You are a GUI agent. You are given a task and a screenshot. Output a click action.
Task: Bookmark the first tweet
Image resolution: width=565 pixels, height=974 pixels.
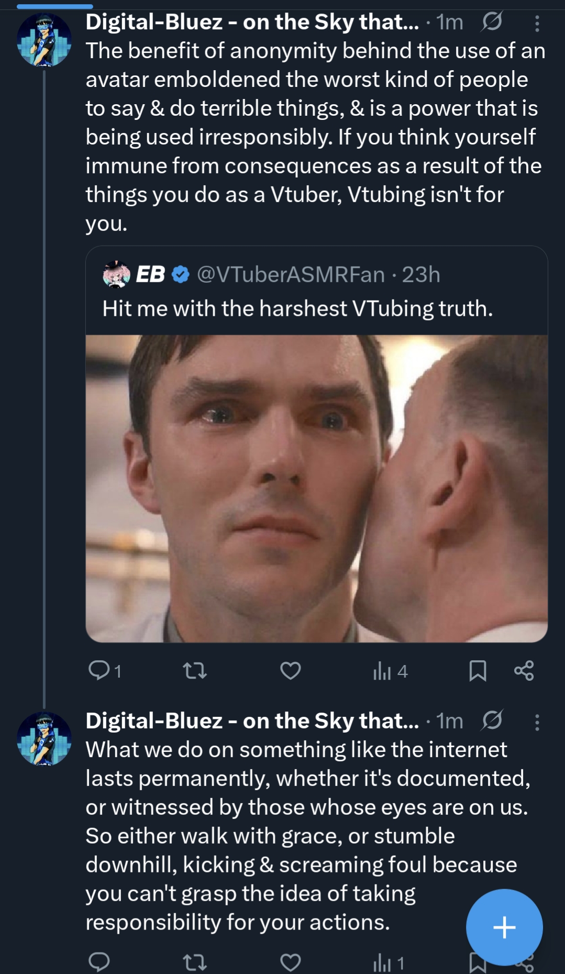point(478,671)
